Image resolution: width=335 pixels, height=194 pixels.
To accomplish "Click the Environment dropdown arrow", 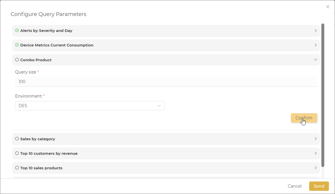I will (x=159, y=106).
